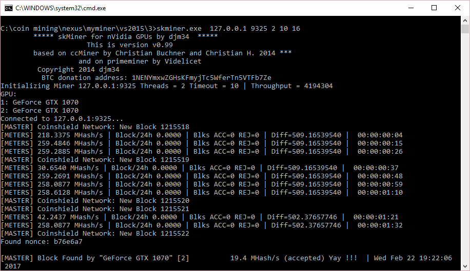This screenshot has width=470, height=271.
Task: Maximize the command prompt window
Action: pos(434,8)
